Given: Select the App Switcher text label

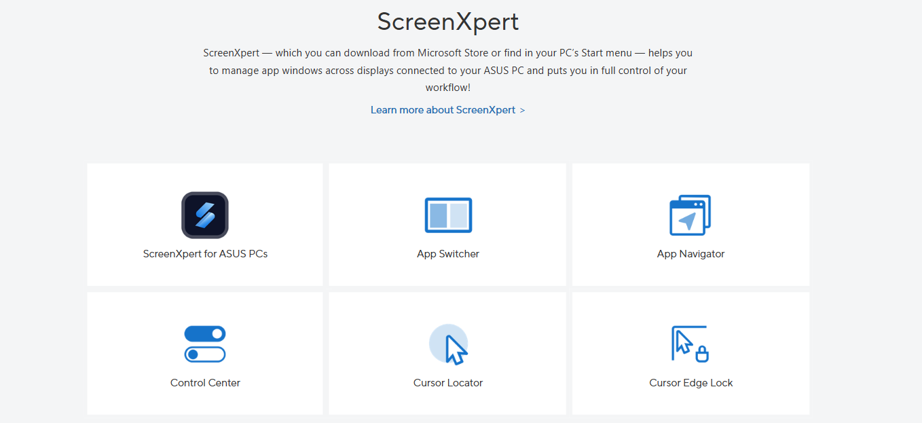Looking at the screenshot, I should pos(448,254).
